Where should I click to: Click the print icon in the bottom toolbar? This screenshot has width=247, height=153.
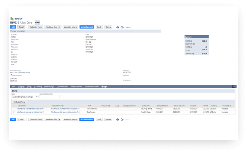pyautogui.click(x=117, y=120)
